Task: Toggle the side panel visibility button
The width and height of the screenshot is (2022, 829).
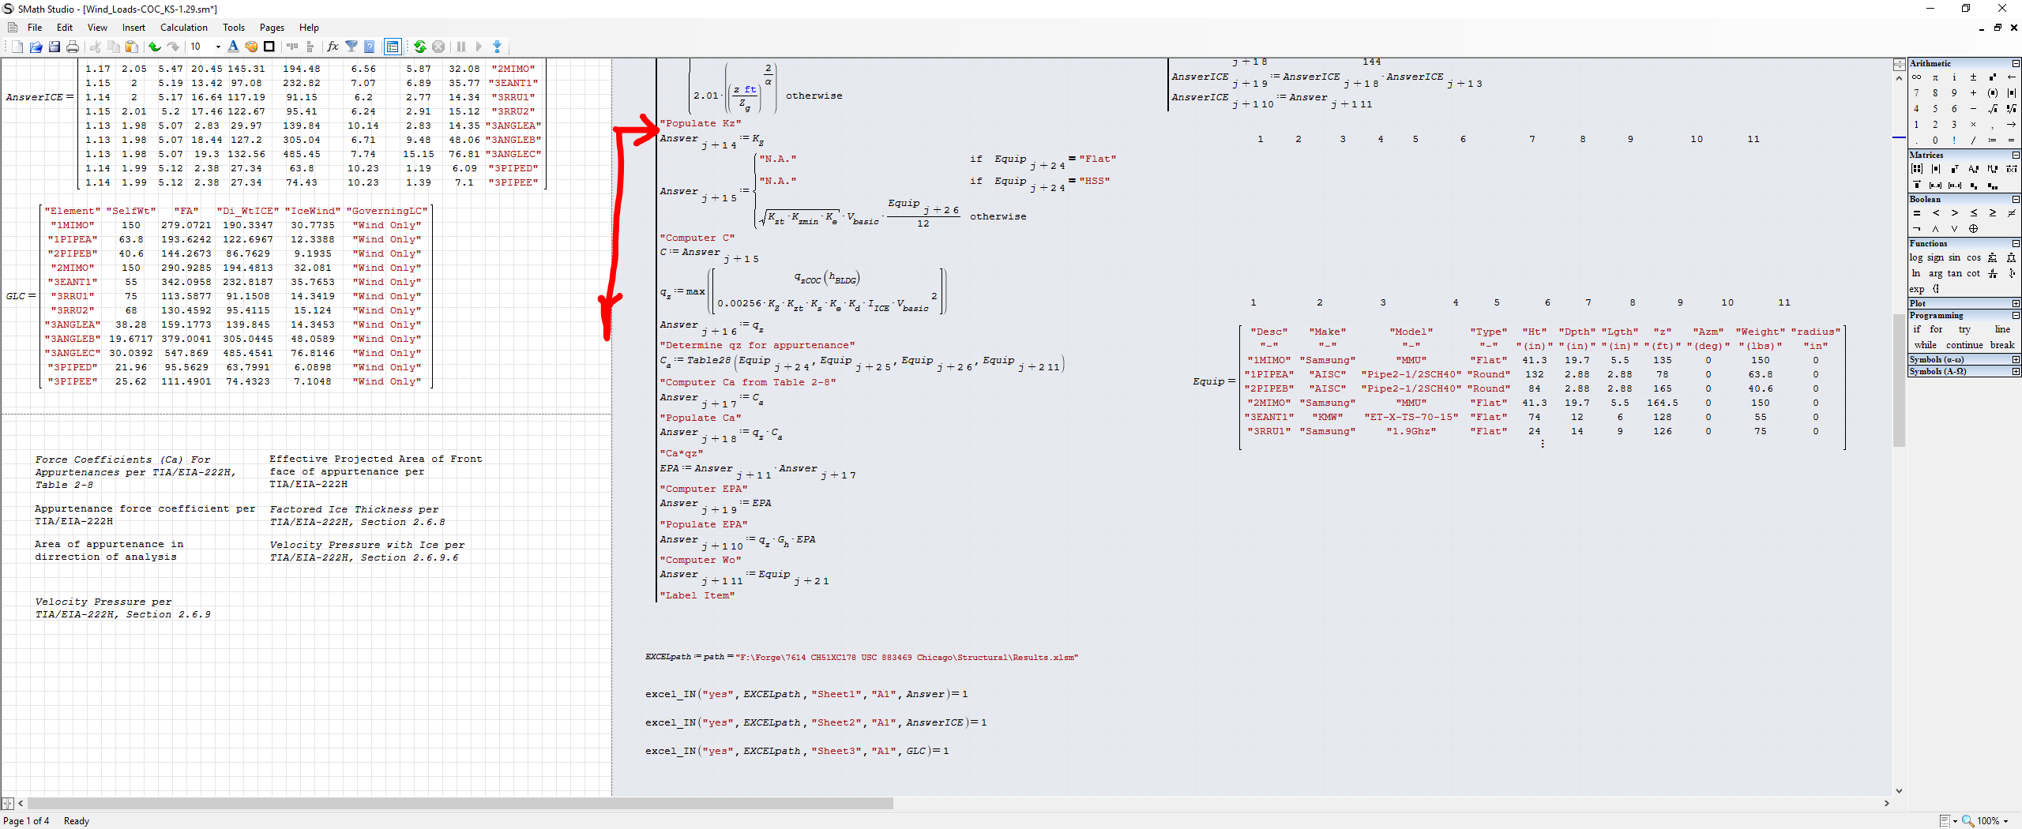Action: [393, 47]
